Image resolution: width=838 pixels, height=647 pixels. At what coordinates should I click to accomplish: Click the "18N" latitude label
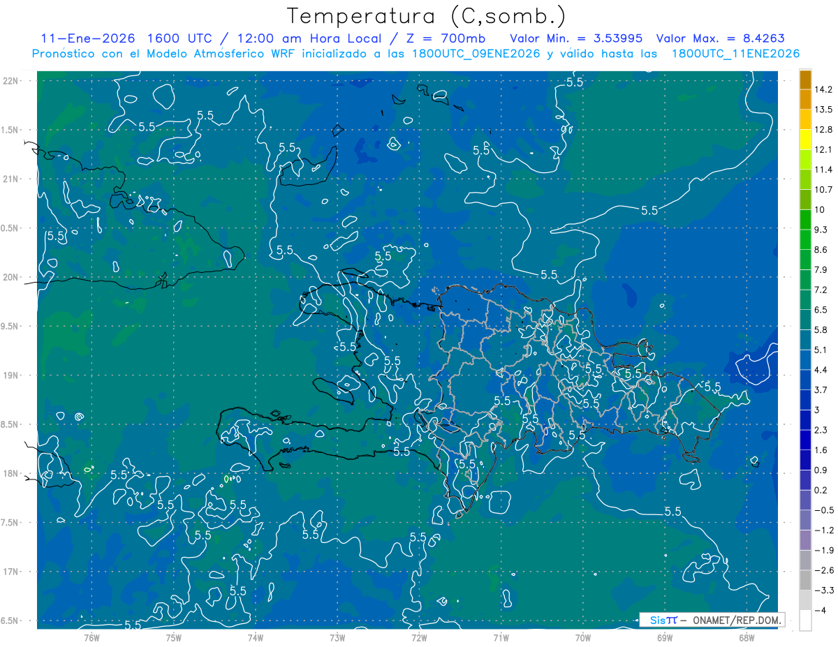point(11,473)
